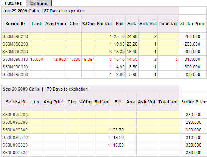Click the Jun calls Total Vol header
This screenshot has width=207, height=157.
point(168,24)
